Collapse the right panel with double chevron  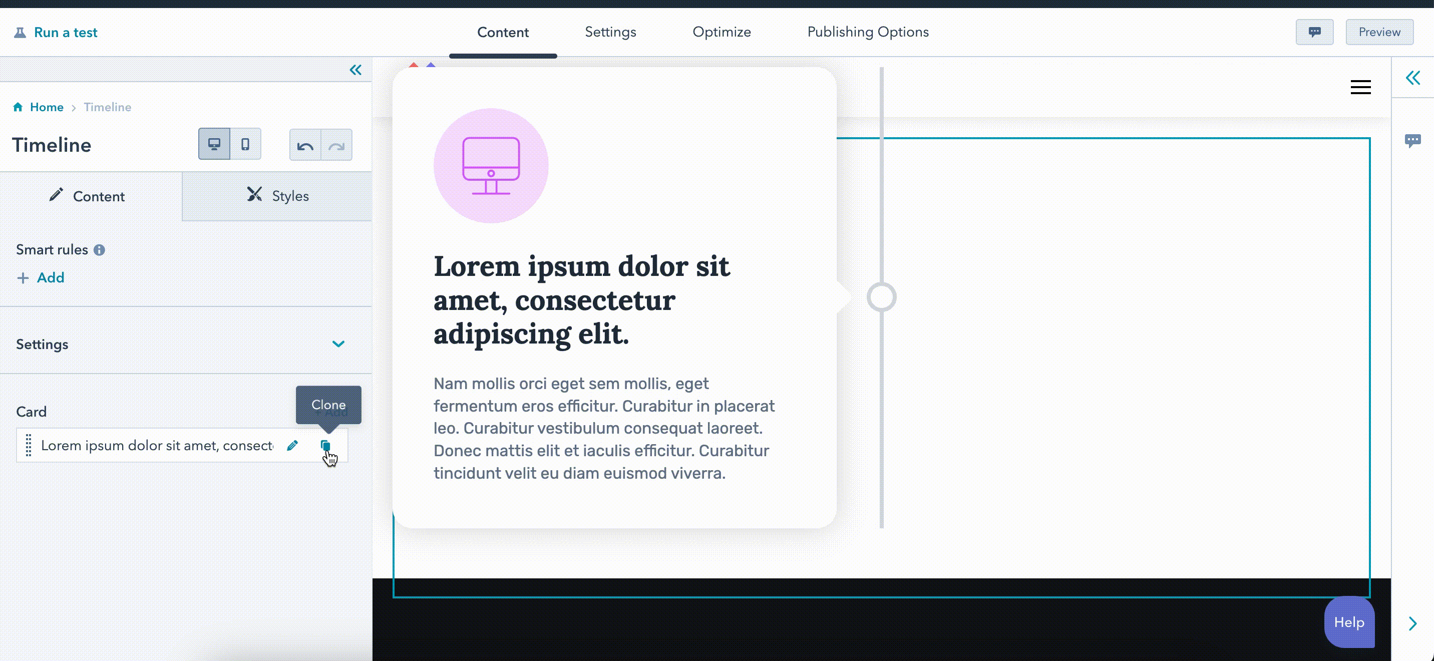(x=1412, y=78)
